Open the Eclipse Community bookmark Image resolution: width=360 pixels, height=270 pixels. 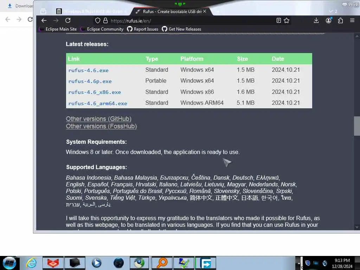coord(102,29)
